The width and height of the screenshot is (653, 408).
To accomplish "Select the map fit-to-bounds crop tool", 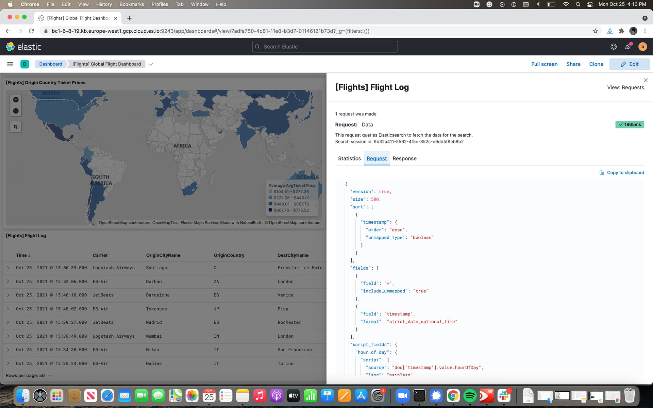I will (16, 127).
